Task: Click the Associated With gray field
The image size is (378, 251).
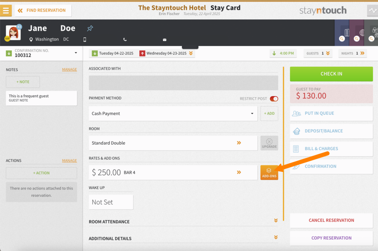Action: pyautogui.click(x=184, y=83)
